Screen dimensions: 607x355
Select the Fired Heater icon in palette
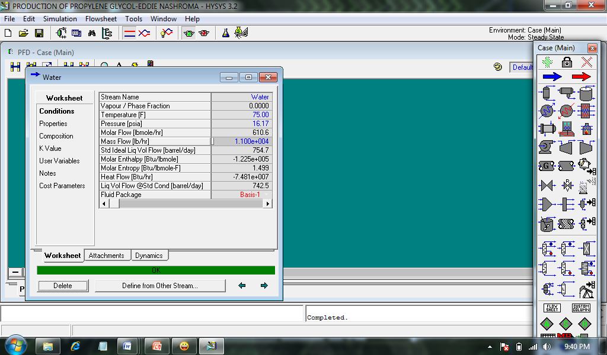tap(586, 129)
